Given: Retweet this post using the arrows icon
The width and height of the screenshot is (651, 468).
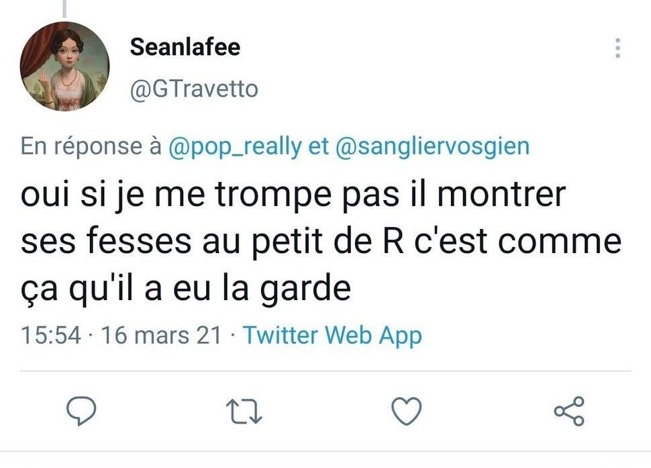Looking at the screenshot, I should click(x=244, y=411).
